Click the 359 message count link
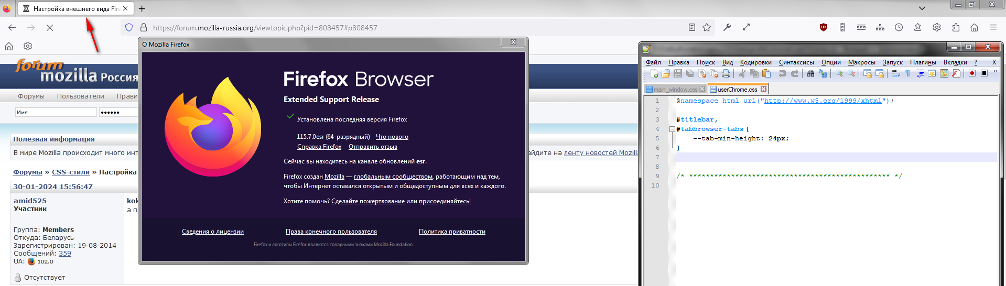Viewport: 1006px width, 286px height. pos(65,253)
